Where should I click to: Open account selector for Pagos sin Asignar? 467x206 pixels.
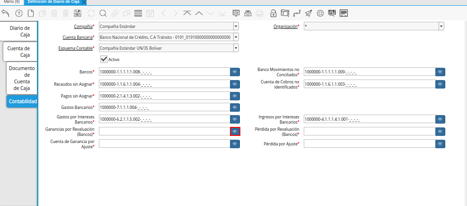pyautogui.click(x=235, y=96)
